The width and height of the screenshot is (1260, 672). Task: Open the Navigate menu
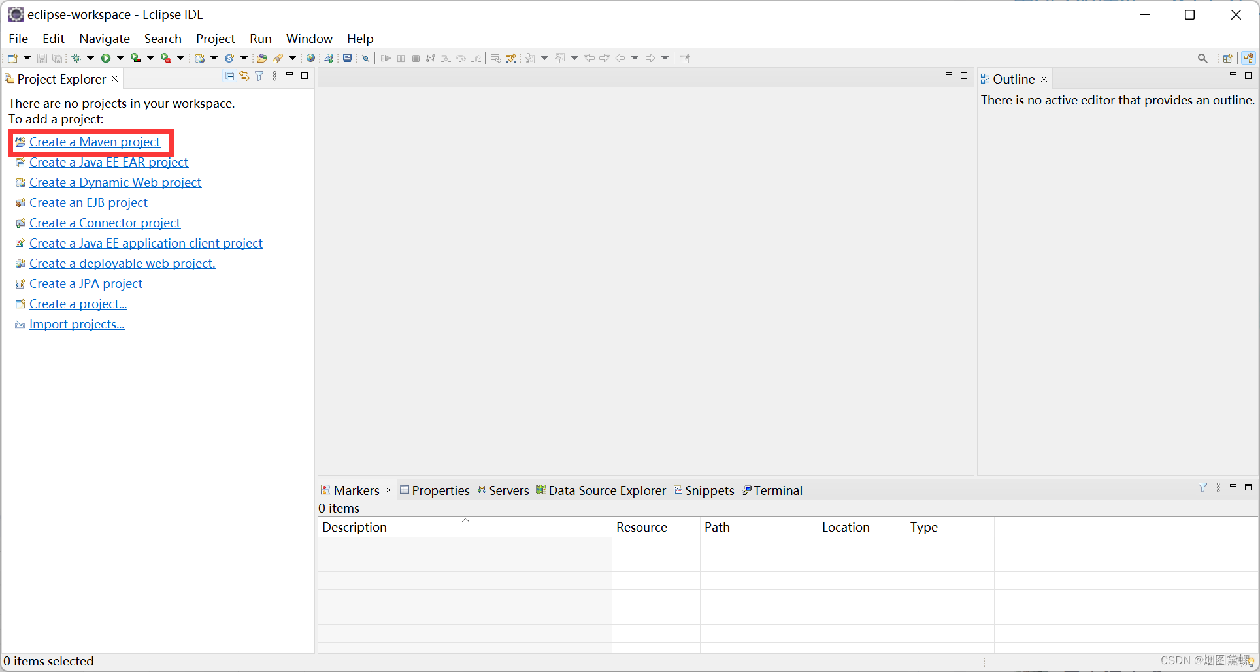105,39
